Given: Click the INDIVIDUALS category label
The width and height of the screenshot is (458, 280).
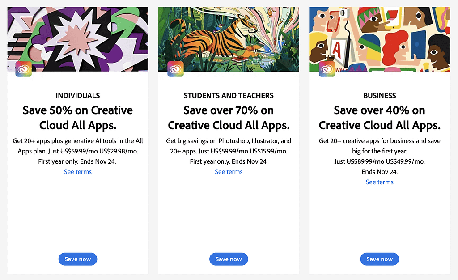Looking at the screenshot, I should 78,95.
